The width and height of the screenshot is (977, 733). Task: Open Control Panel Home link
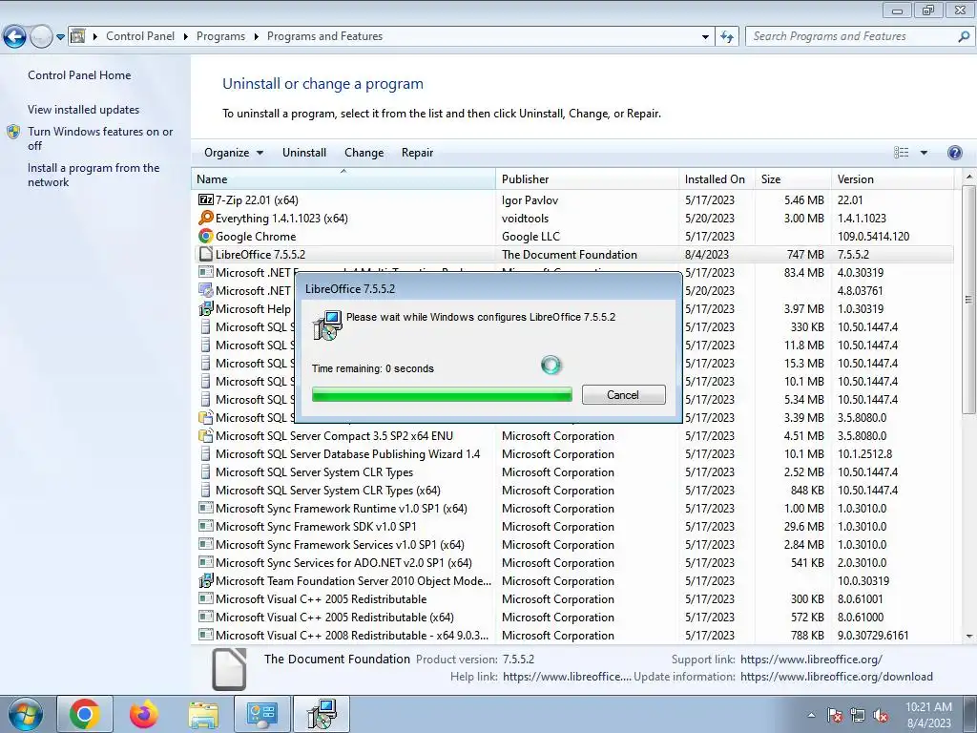(79, 75)
